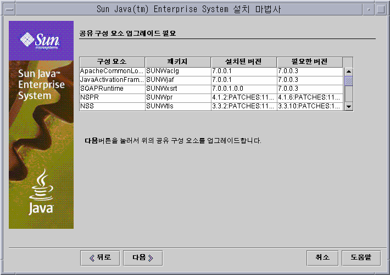Click the 뒤로 (Back) button
This screenshot has width=390, height=275.
[x=100, y=258]
